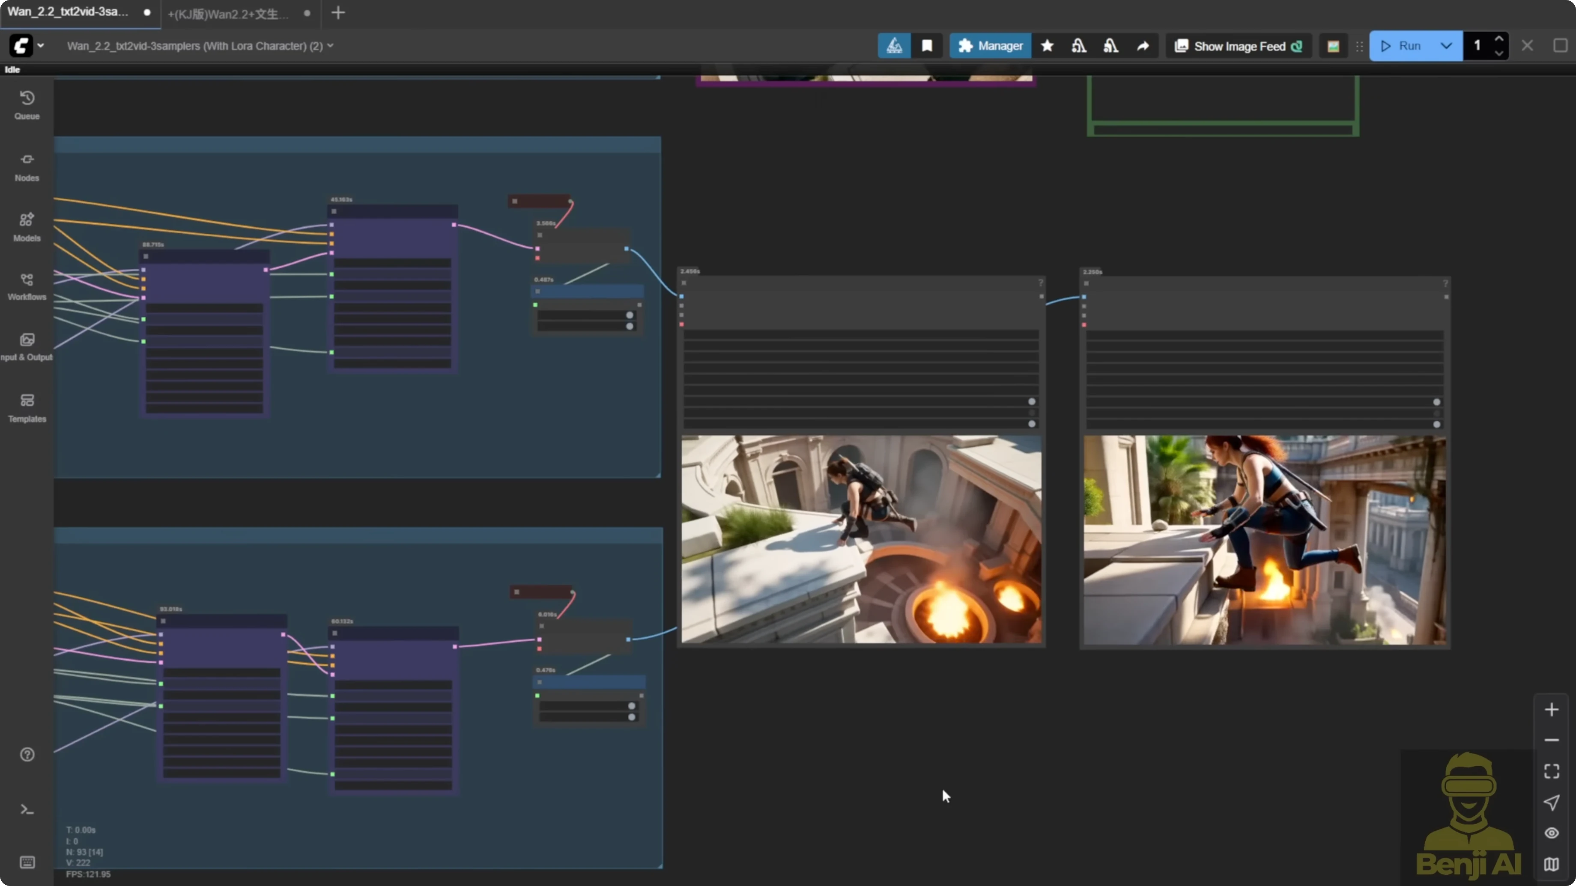Click the Manager button
Image resolution: width=1576 pixels, height=886 pixels.
point(990,45)
